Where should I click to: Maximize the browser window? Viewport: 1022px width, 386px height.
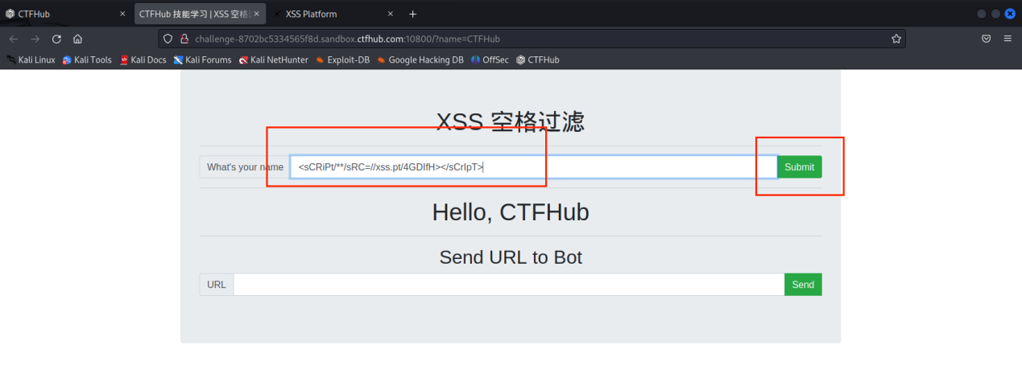(995, 14)
